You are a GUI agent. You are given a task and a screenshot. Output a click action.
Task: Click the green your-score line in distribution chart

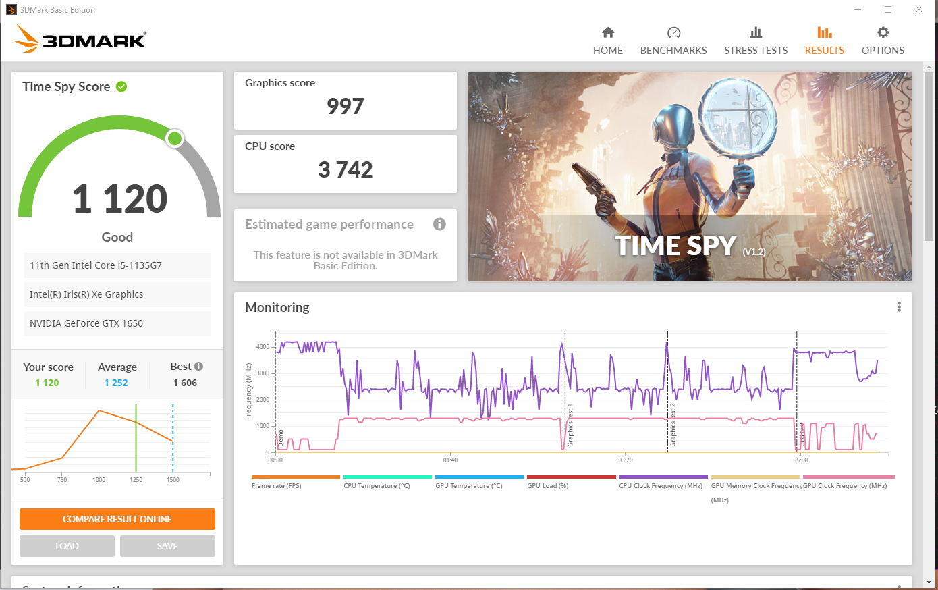pyautogui.click(x=136, y=439)
